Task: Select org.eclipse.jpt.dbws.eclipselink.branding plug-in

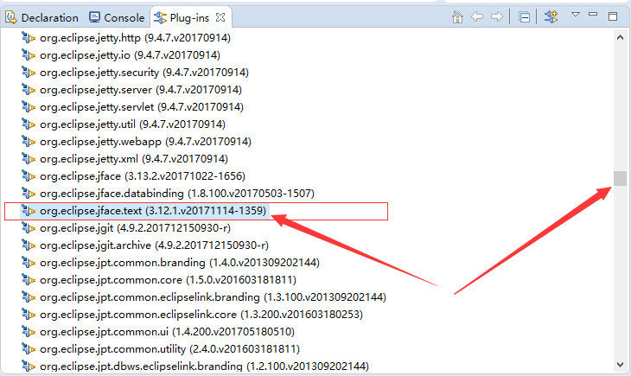Action: pos(204,366)
